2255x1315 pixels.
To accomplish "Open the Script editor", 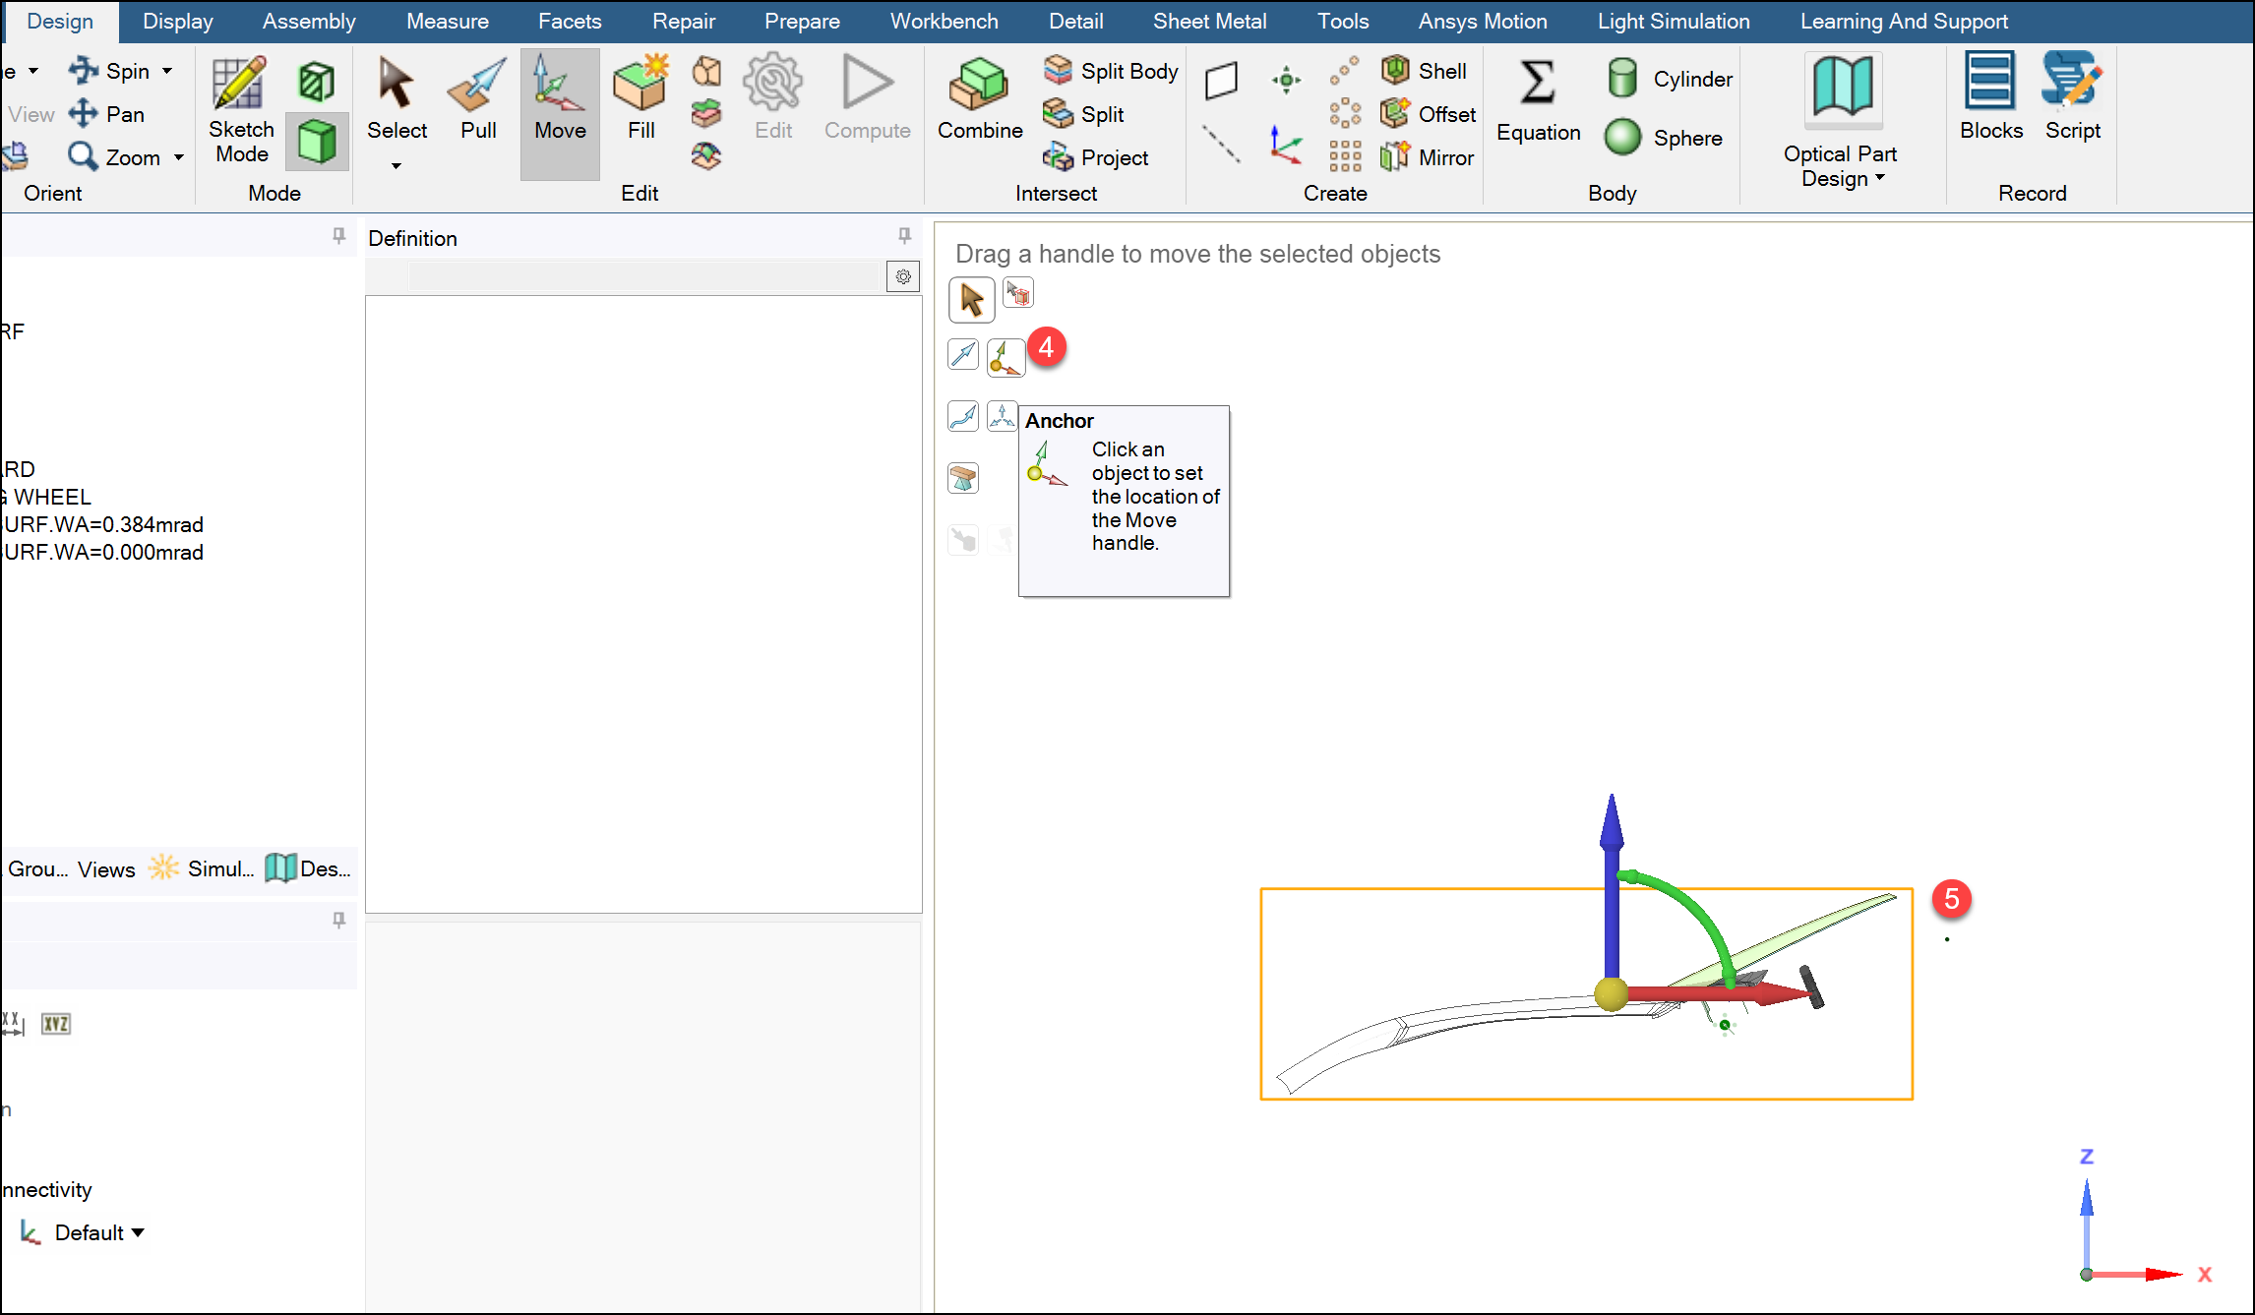I will coord(2072,96).
